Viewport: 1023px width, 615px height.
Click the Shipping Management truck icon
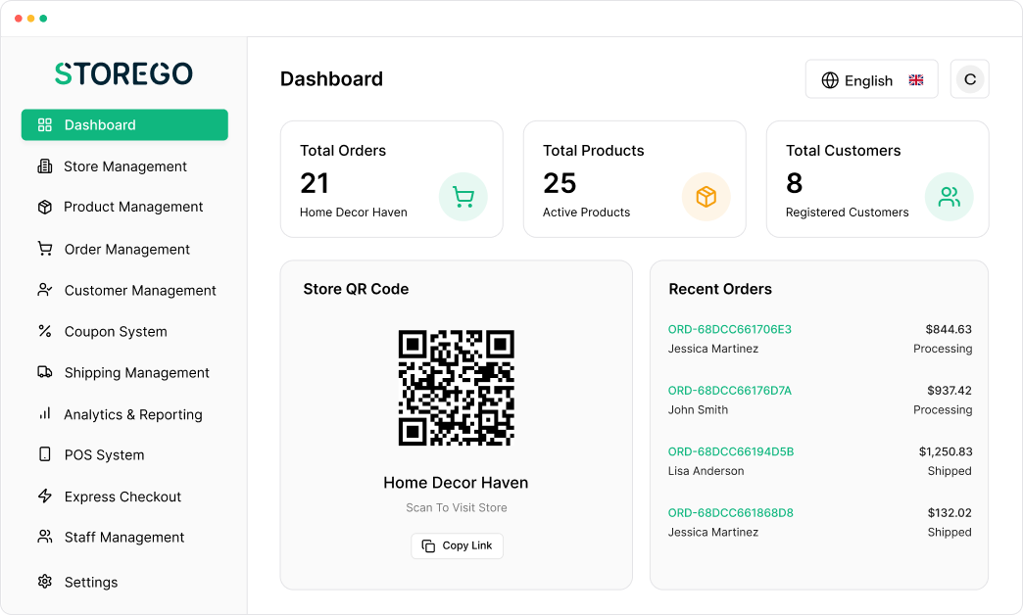tap(44, 372)
